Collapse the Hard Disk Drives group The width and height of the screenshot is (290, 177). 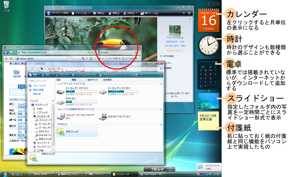(x=161, y=84)
